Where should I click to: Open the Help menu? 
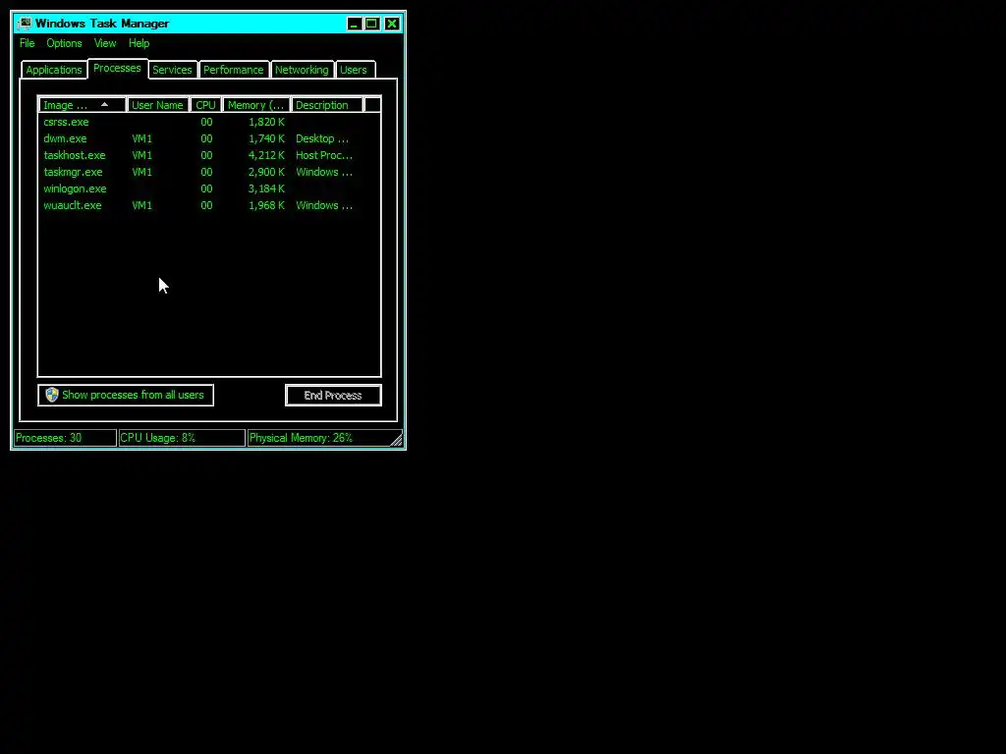pos(139,43)
